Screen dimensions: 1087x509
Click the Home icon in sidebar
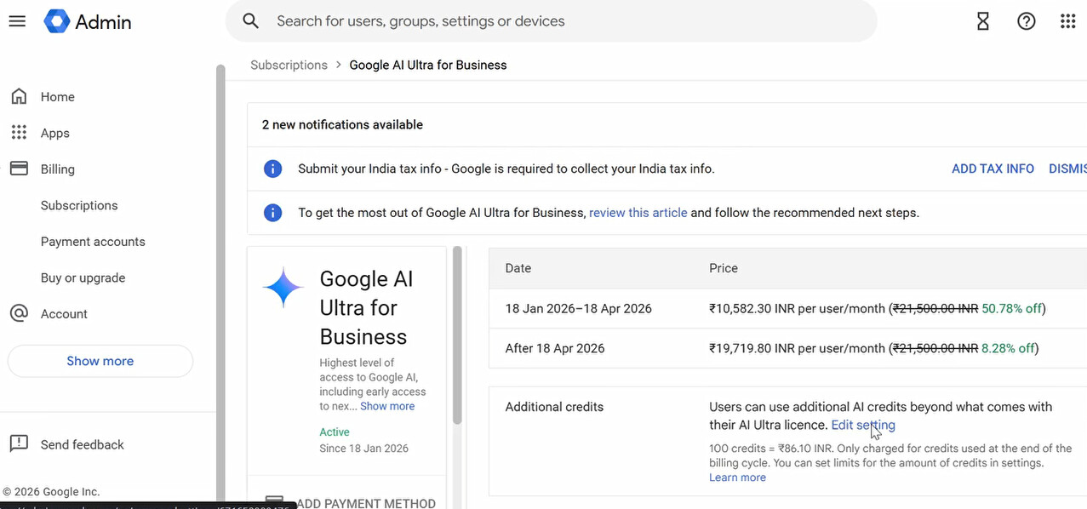point(19,97)
